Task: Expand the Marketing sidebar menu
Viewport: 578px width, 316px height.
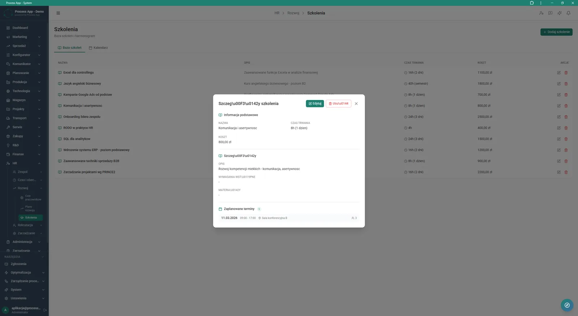Action: pyautogui.click(x=24, y=37)
